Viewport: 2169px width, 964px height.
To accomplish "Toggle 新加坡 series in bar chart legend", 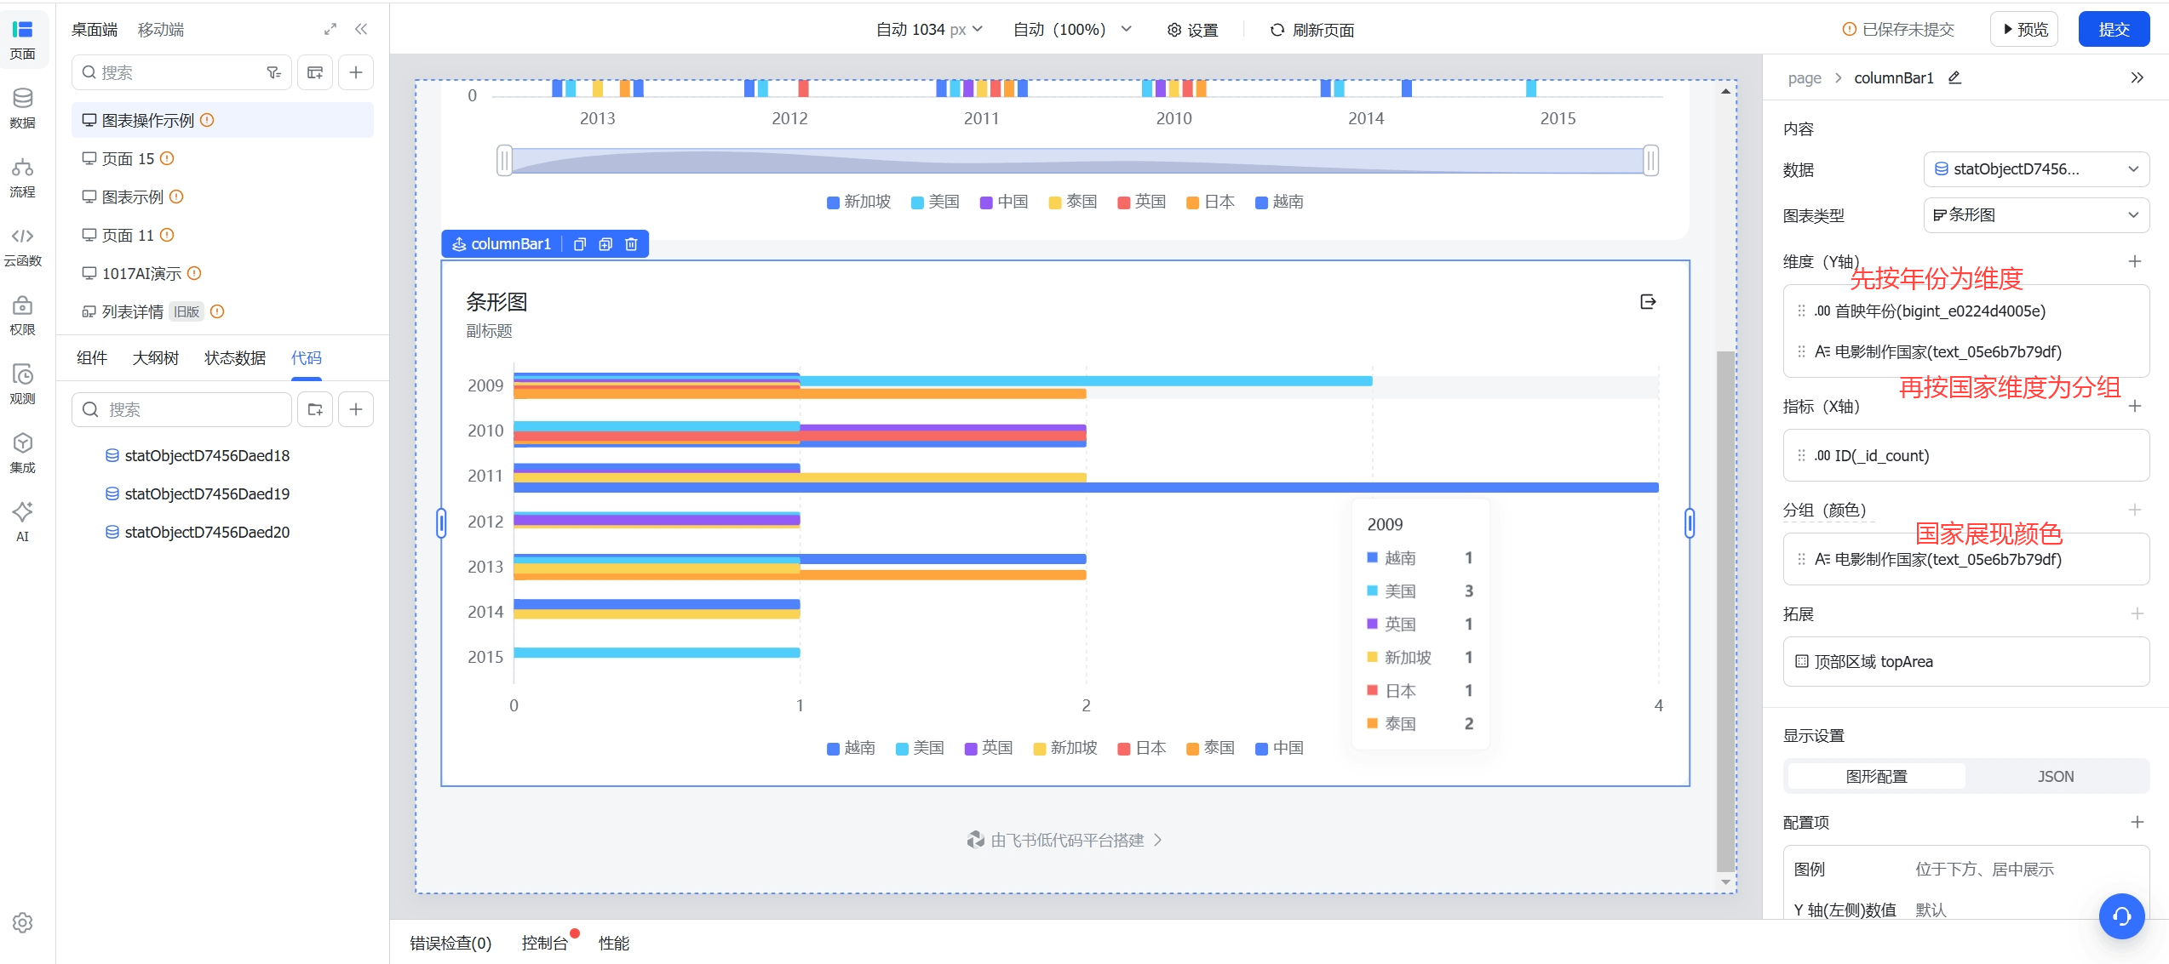I will coord(1064,748).
